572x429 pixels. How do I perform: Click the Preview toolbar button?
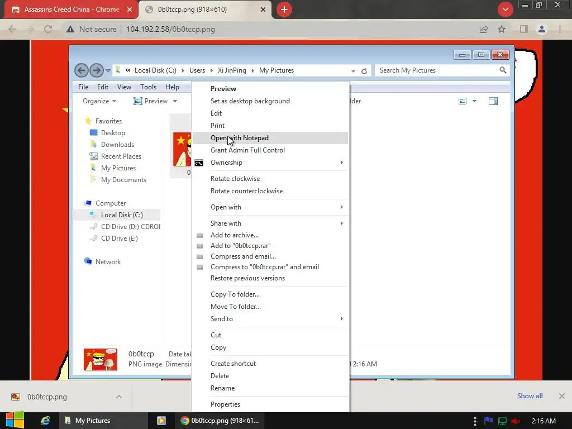coord(150,101)
